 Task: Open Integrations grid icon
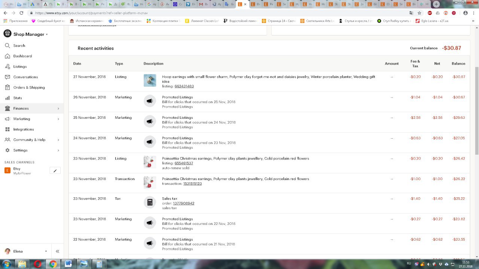coord(7,129)
